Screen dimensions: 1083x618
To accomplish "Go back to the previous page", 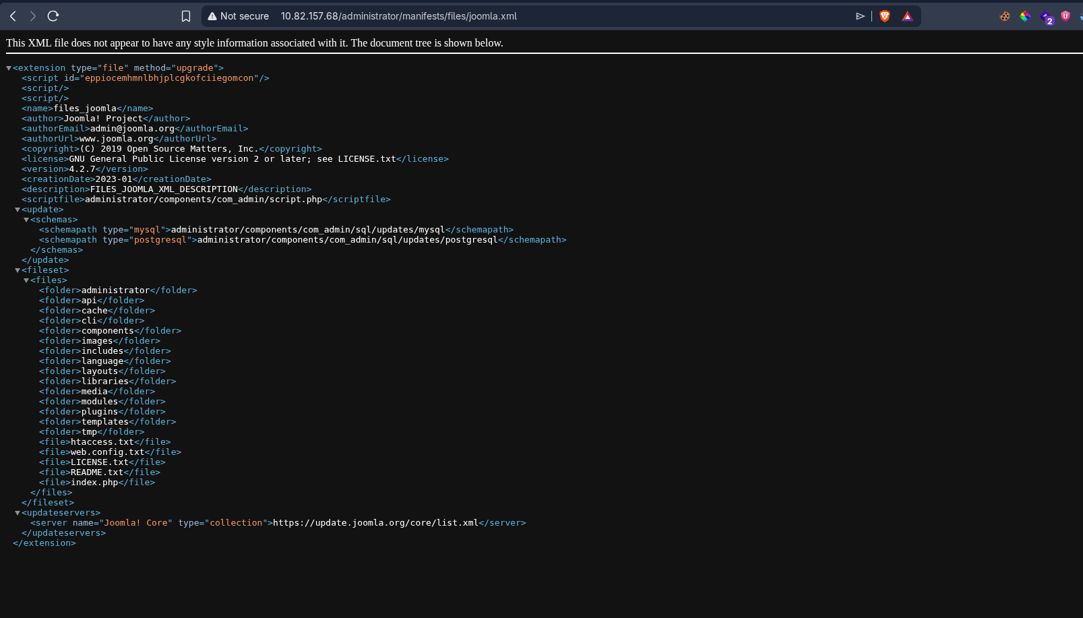I will tap(13, 16).
